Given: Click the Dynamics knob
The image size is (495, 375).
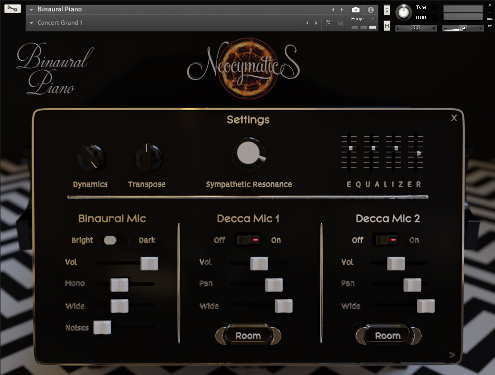Looking at the screenshot, I should click(x=91, y=158).
